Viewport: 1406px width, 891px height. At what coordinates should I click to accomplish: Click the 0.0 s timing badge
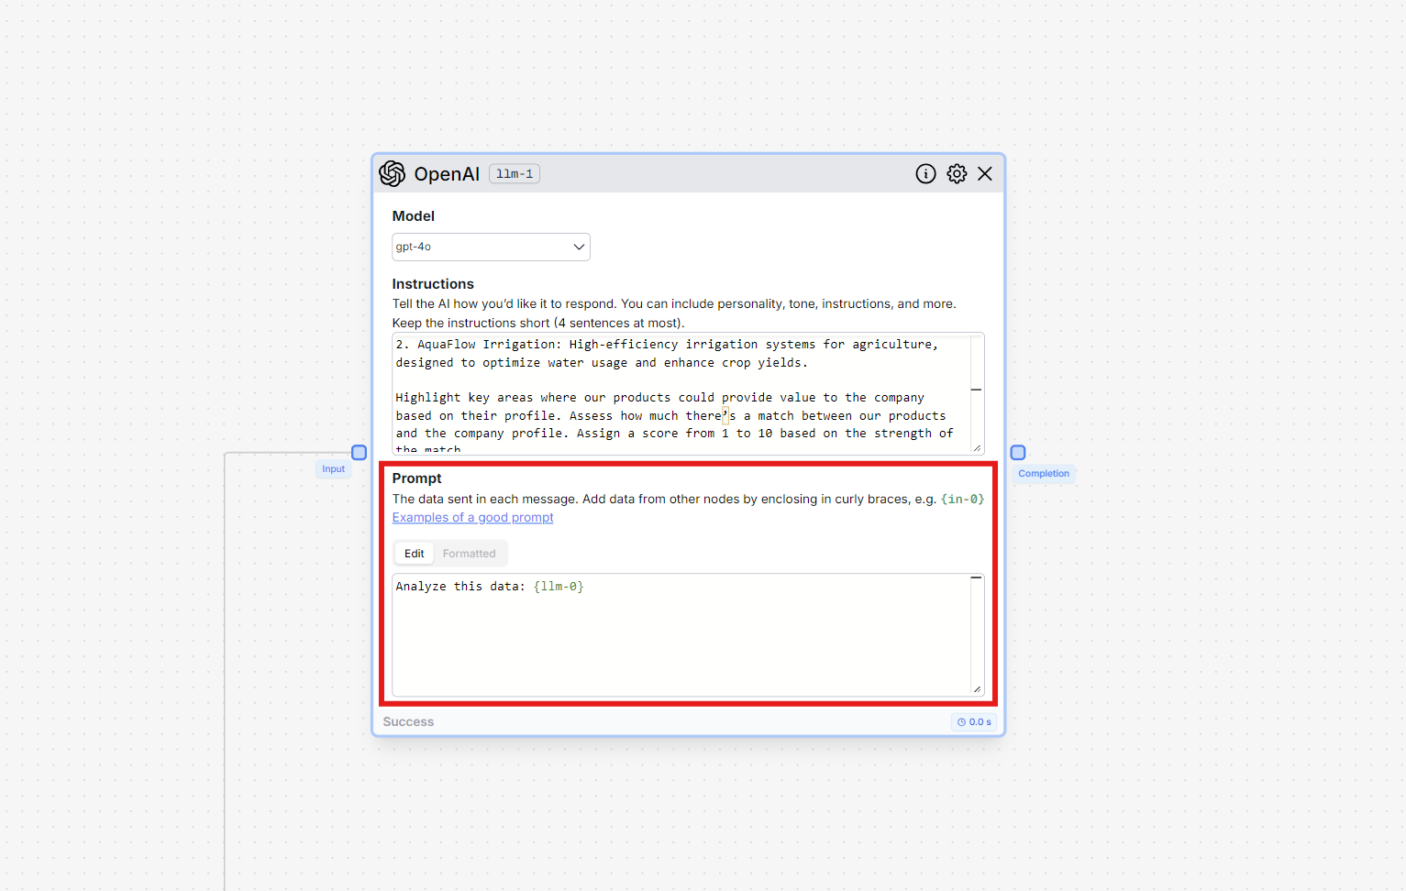click(974, 722)
